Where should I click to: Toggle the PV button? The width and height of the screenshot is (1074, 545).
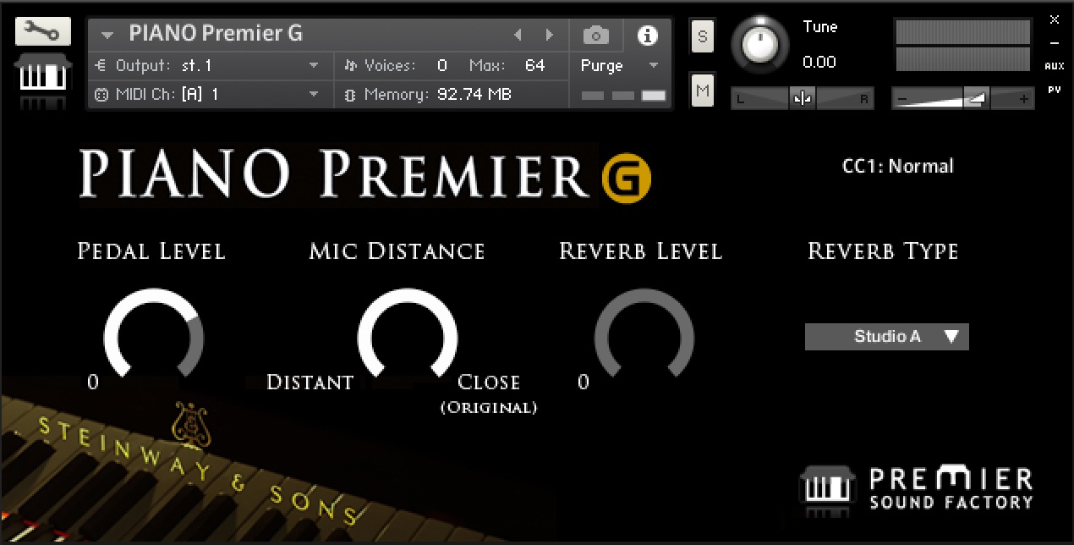tap(1054, 89)
